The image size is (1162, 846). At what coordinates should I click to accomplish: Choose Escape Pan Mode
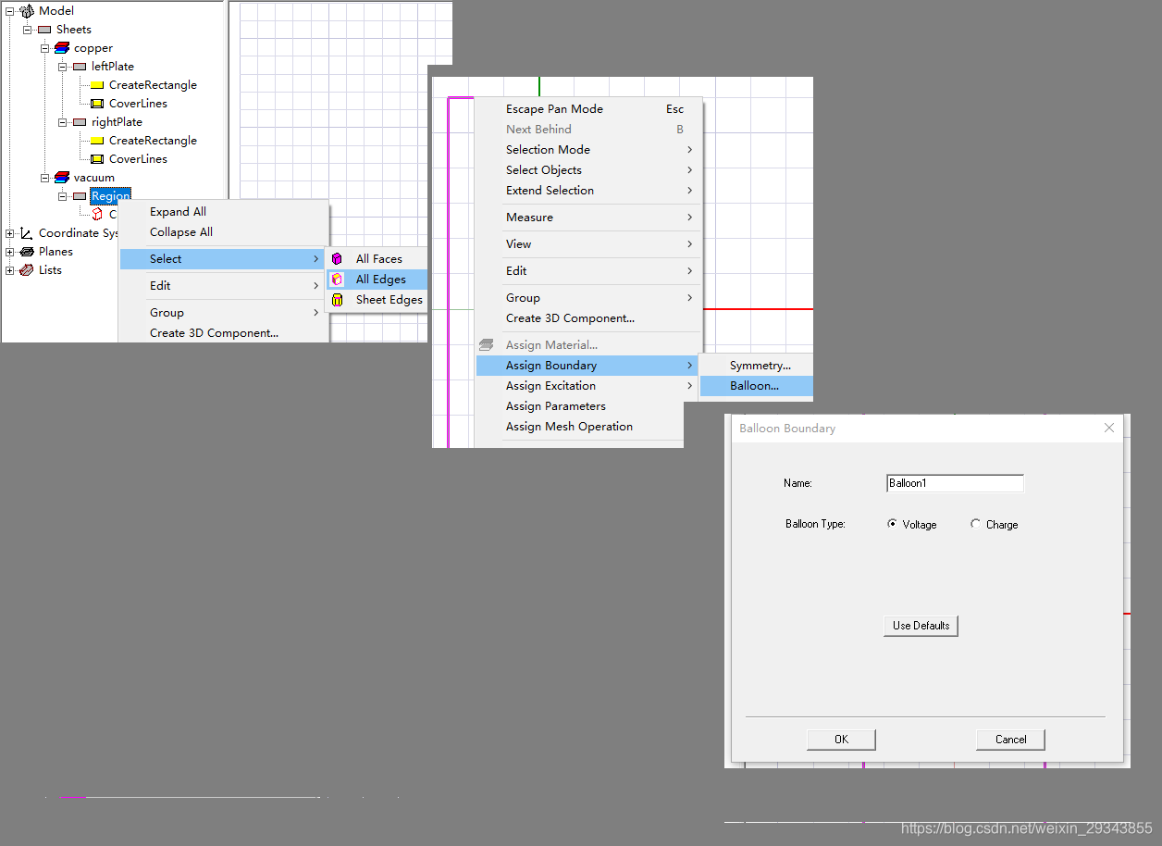pos(588,109)
